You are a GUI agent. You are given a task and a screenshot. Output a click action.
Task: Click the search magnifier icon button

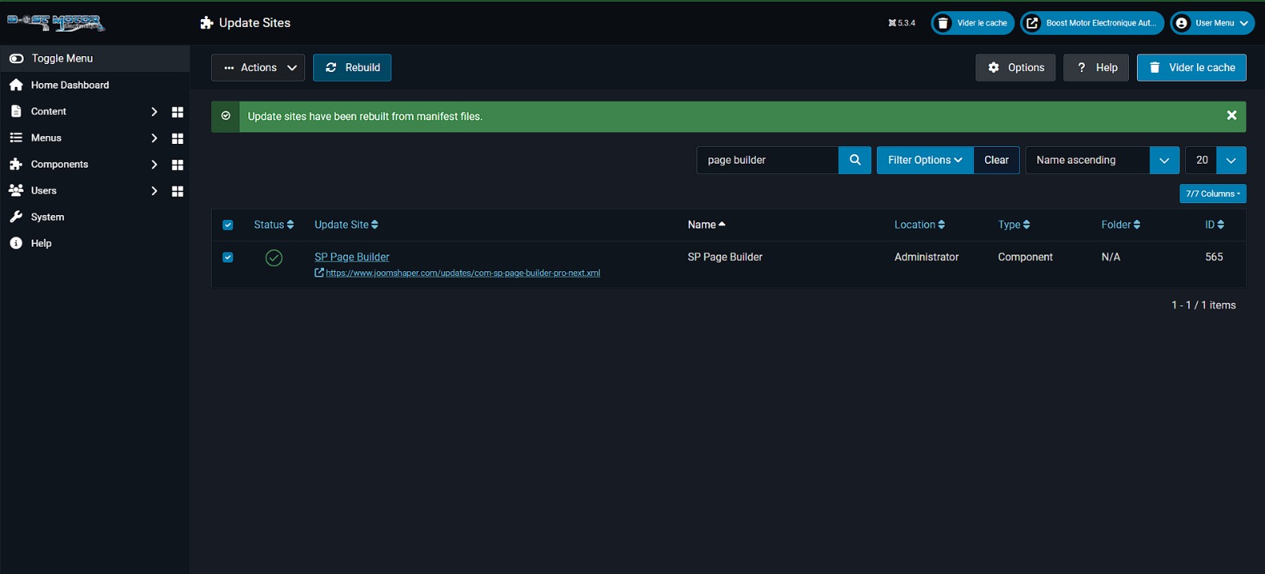855,160
